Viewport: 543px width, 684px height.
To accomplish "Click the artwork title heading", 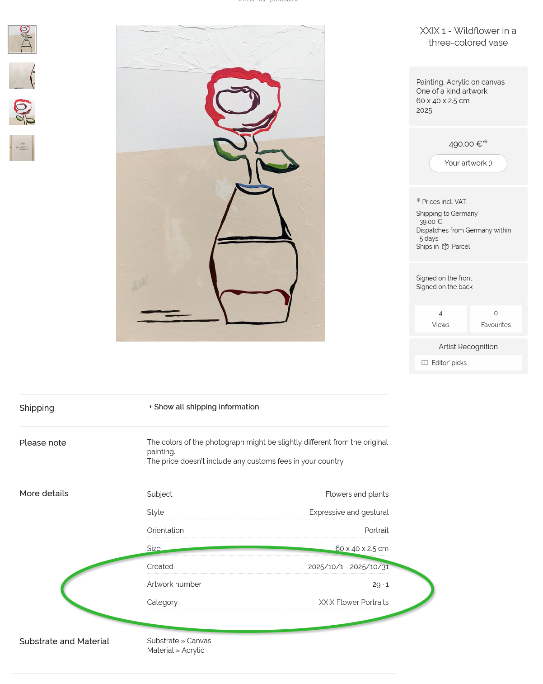I will pyautogui.click(x=468, y=37).
